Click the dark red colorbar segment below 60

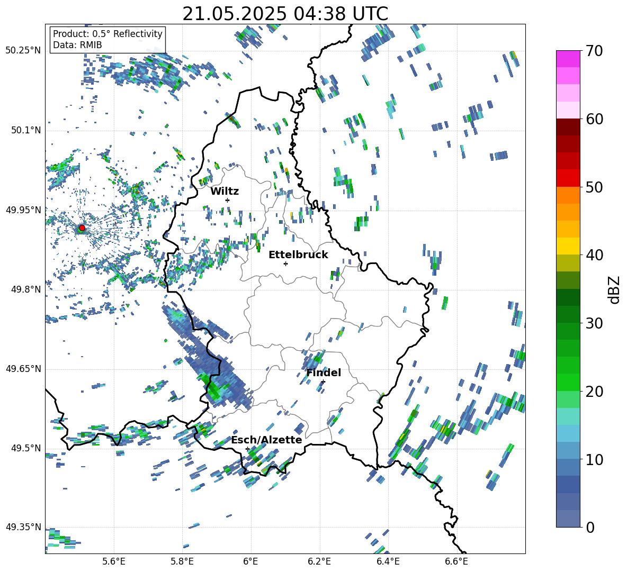point(568,127)
